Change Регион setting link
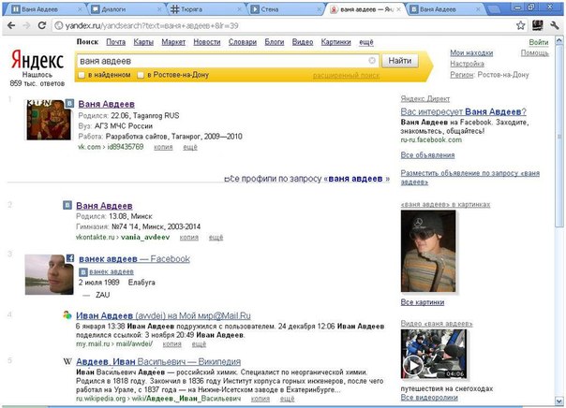 tap(462, 75)
